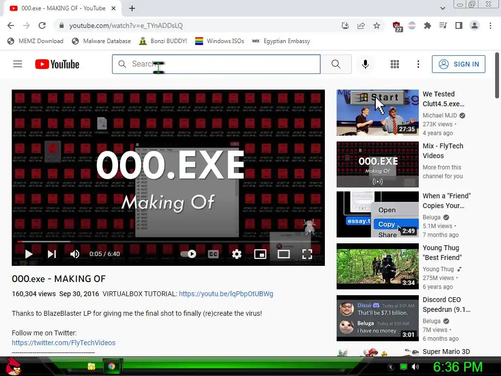
Task: Open the Michael MJD channel name
Action: [x=440, y=116]
